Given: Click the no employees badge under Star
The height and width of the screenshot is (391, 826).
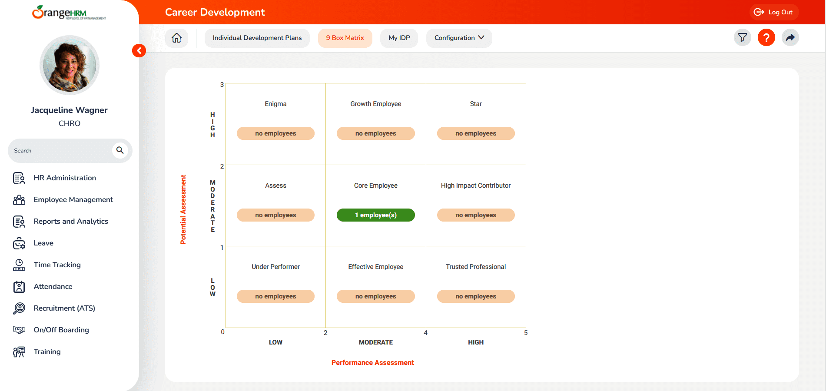Looking at the screenshot, I should pos(475,133).
